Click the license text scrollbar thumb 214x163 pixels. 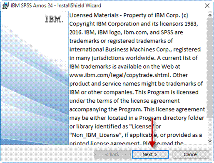(210, 68)
